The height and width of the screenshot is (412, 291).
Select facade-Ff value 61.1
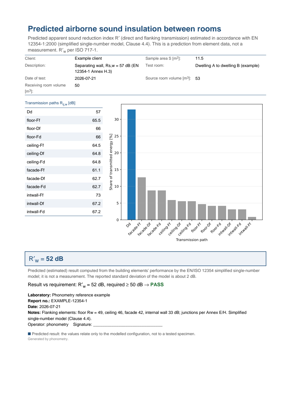(96, 170)
